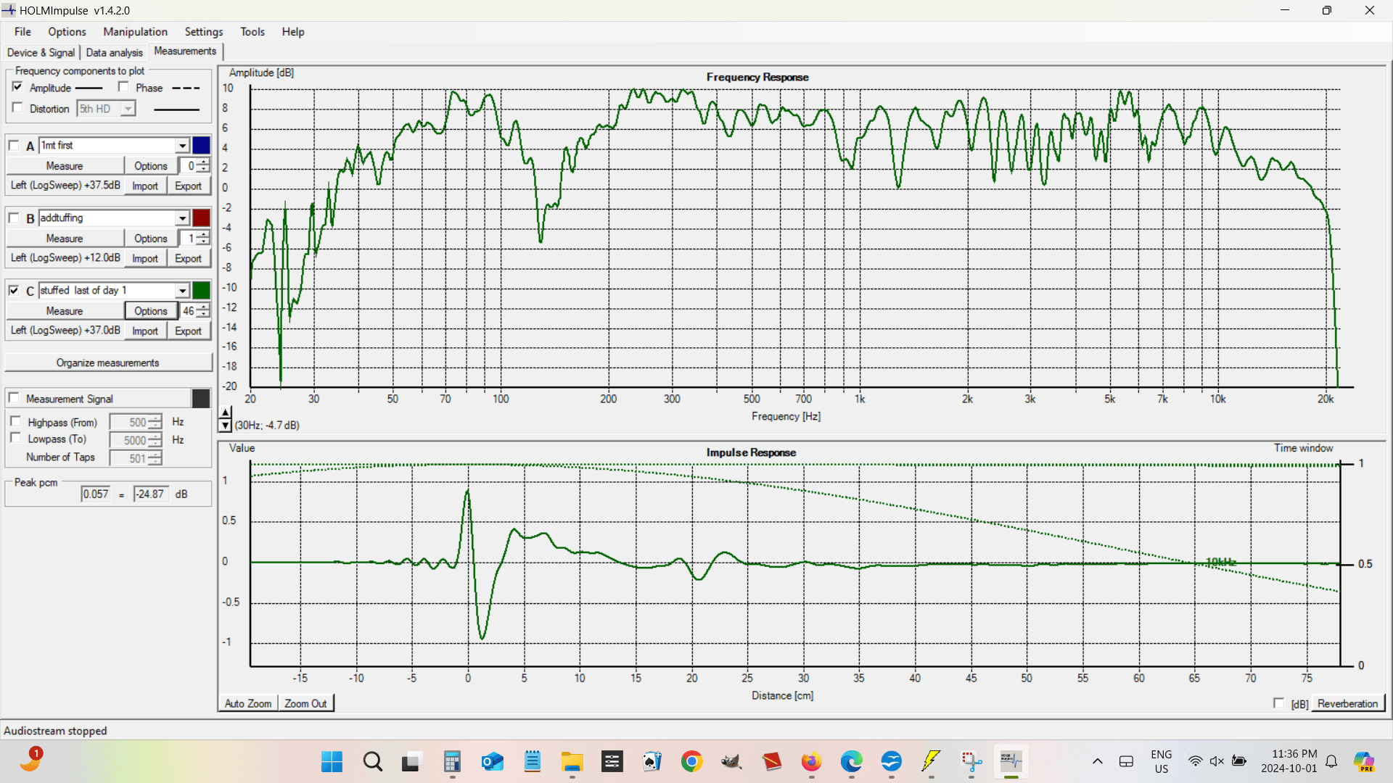Click the muted speaker volume icon

click(x=1217, y=761)
